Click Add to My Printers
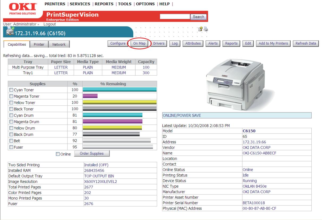Screen dimensions: 322x220 273,44
